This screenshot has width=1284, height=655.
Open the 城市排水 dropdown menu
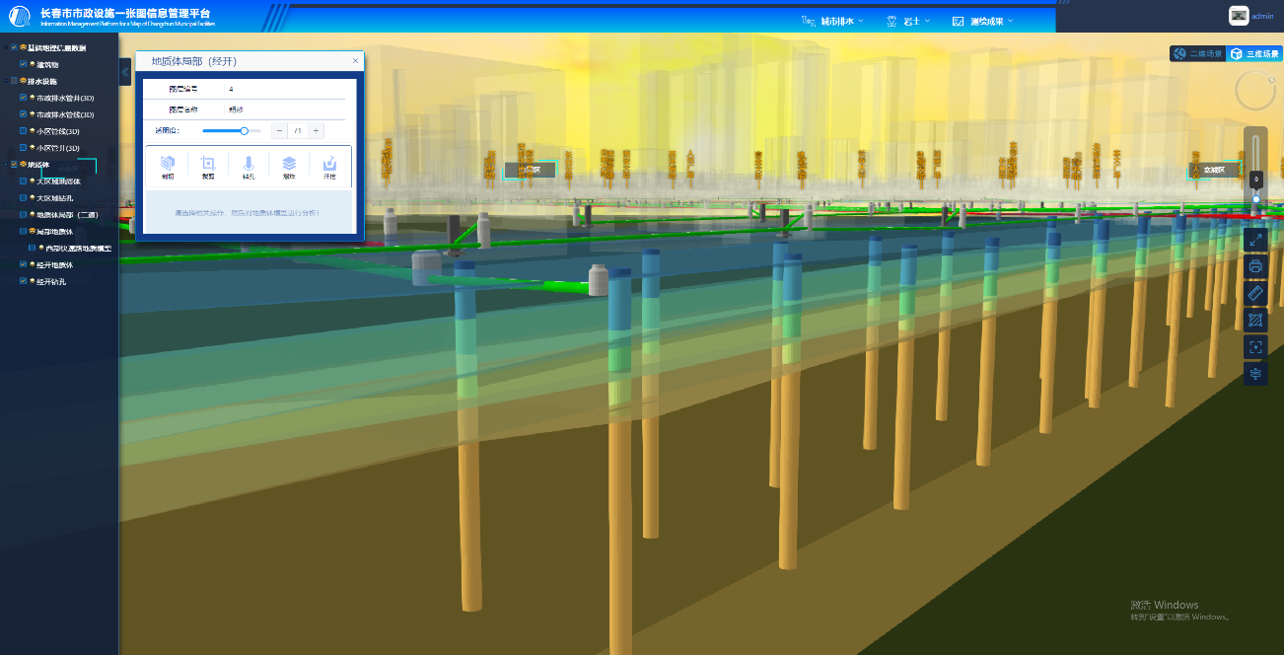(x=833, y=21)
